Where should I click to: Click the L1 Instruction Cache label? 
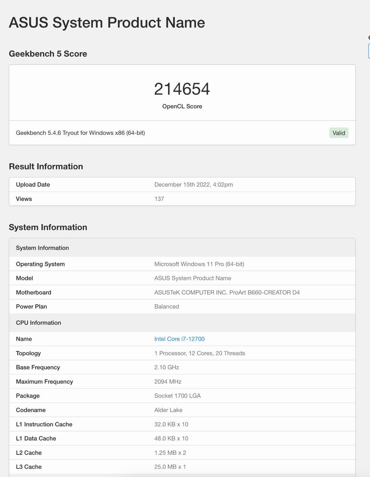[x=44, y=424]
